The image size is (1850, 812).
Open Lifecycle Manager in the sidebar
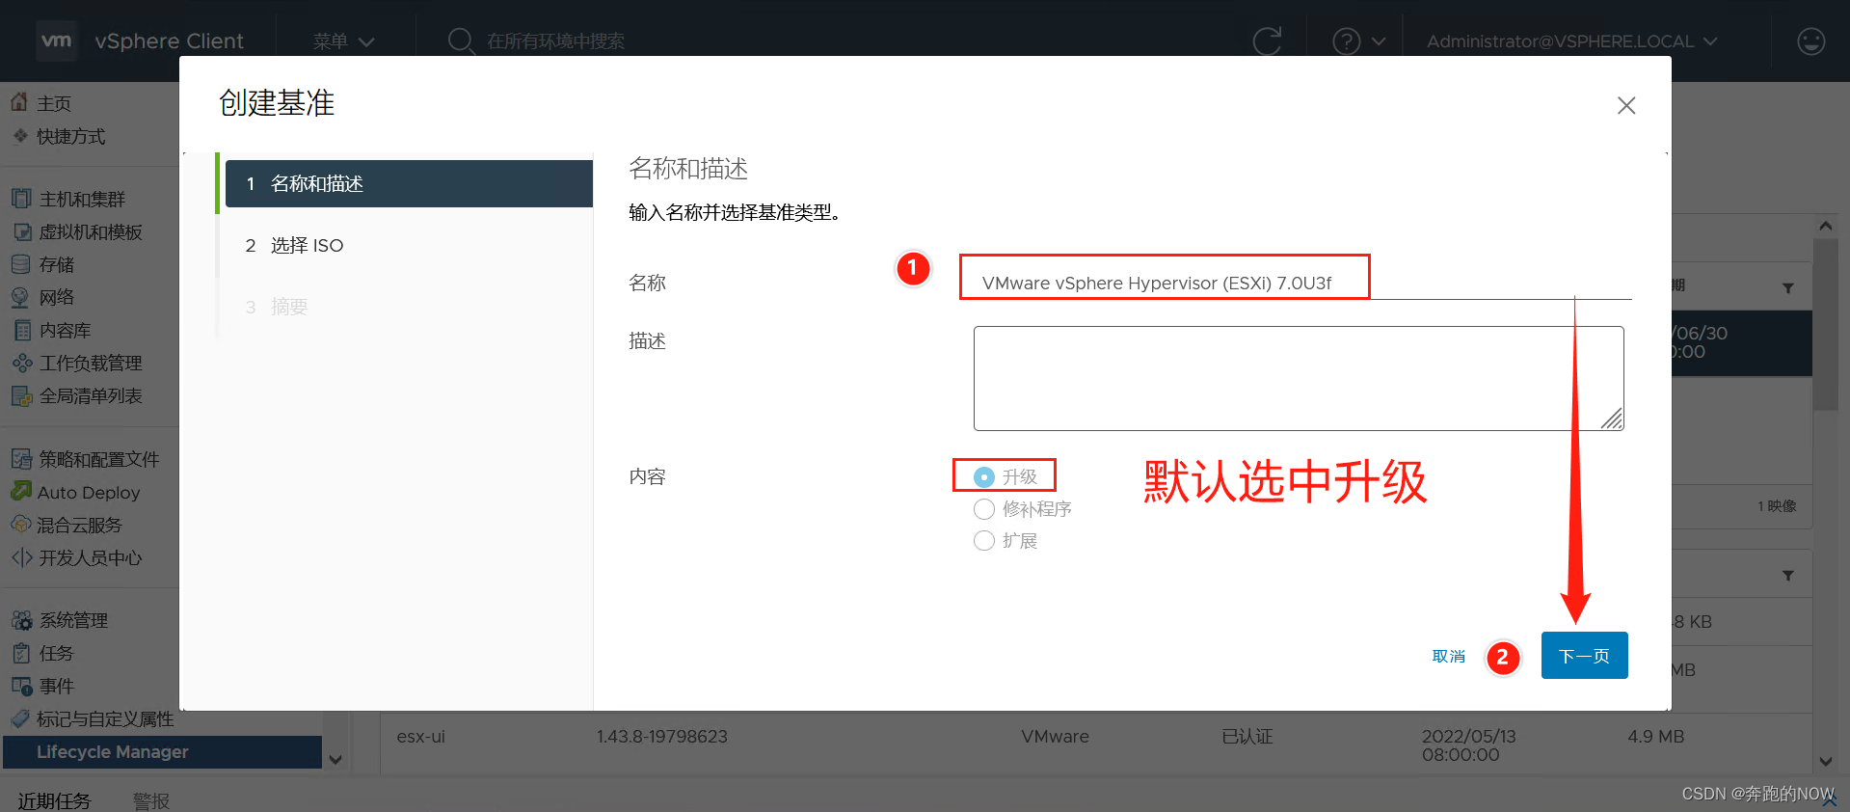[x=162, y=752]
